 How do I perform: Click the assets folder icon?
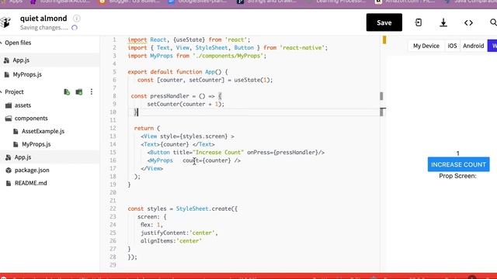coord(9,105)
